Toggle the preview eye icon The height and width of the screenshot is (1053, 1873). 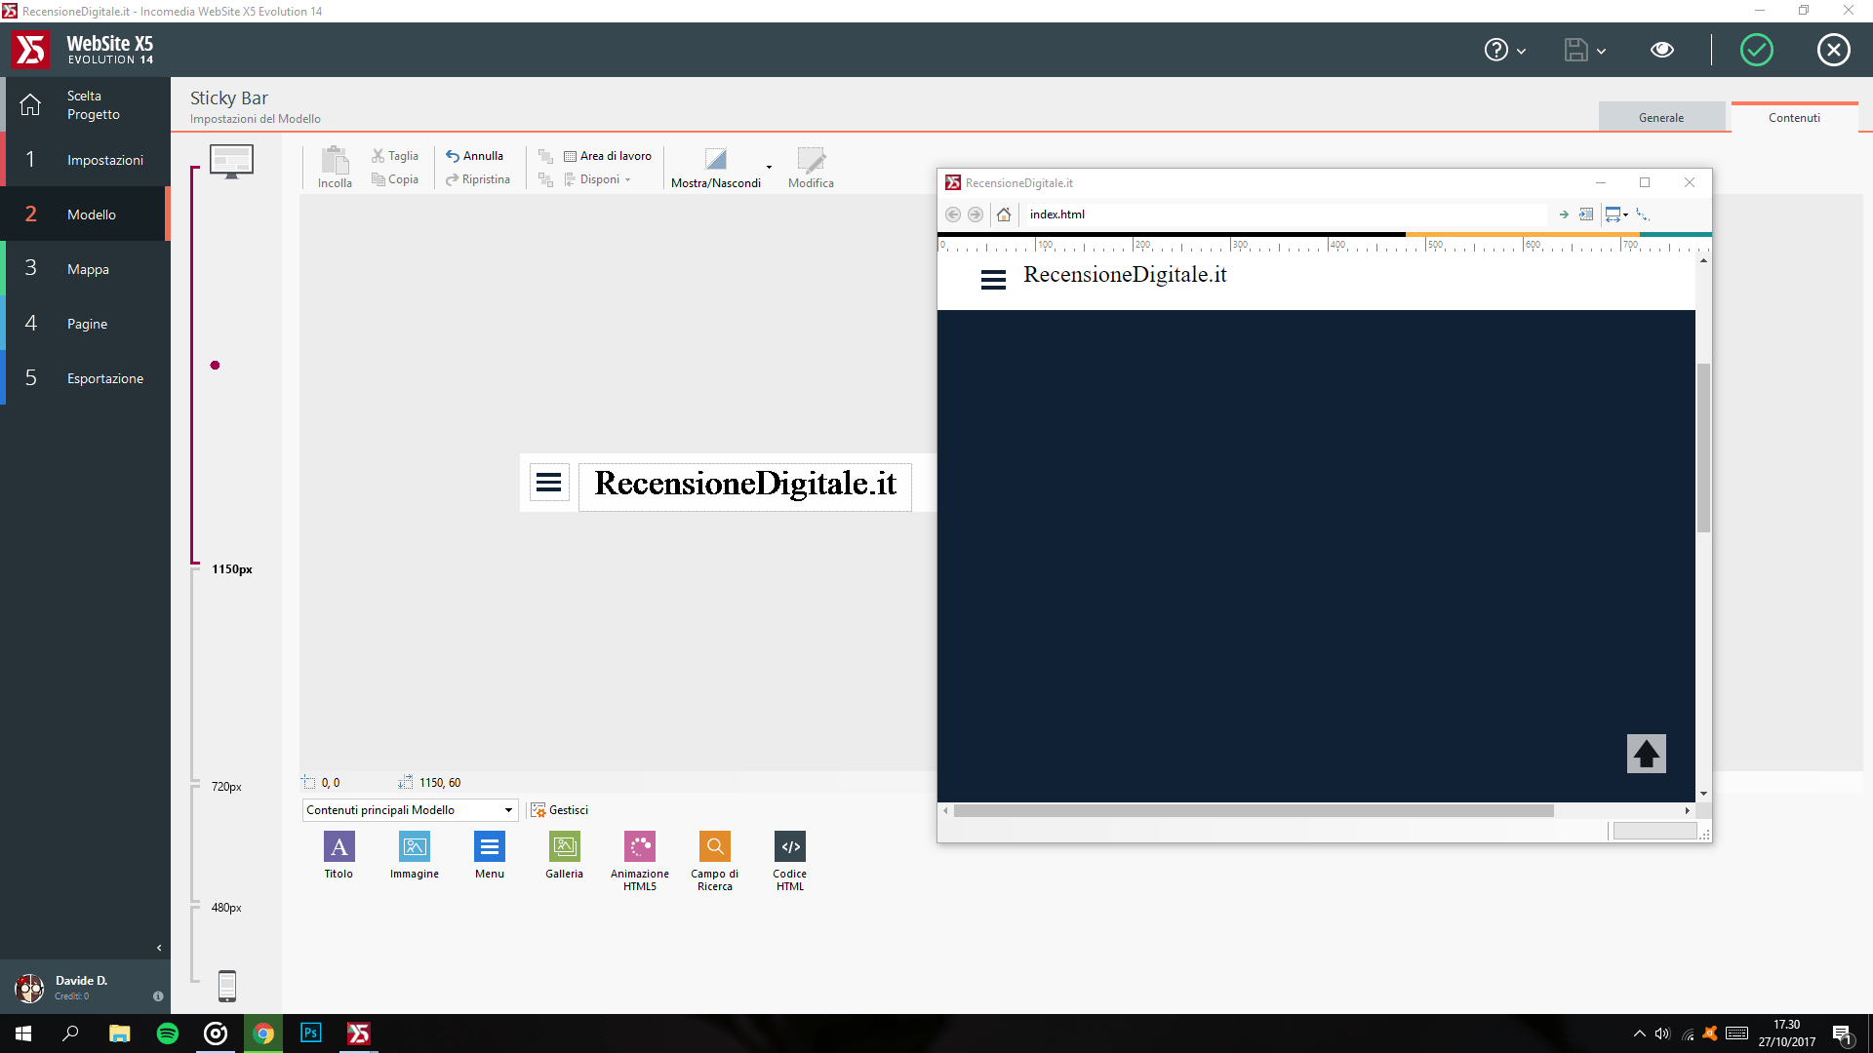tap(1662, 50)
